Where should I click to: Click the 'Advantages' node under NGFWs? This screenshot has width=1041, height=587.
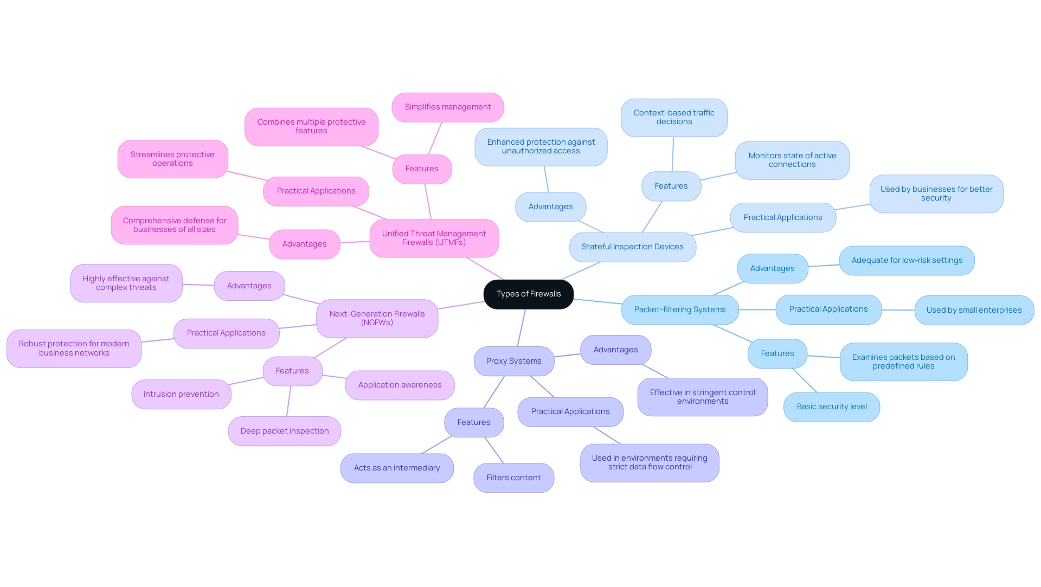click(249, 285)
